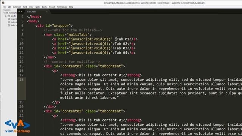Close the index.html tab
242x136 pixels.
pos(47,12)
